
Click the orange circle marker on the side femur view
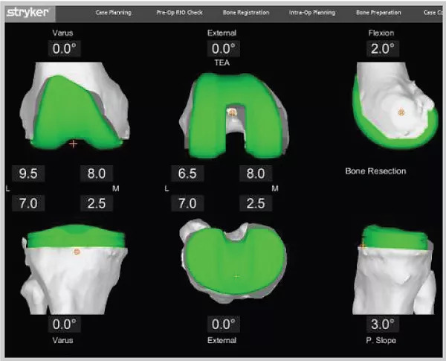pyautogui.click(x=401, y=112)
